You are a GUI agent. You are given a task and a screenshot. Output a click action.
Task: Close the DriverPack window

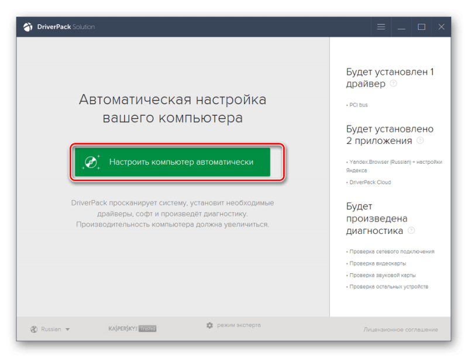[x=442, y=27]
